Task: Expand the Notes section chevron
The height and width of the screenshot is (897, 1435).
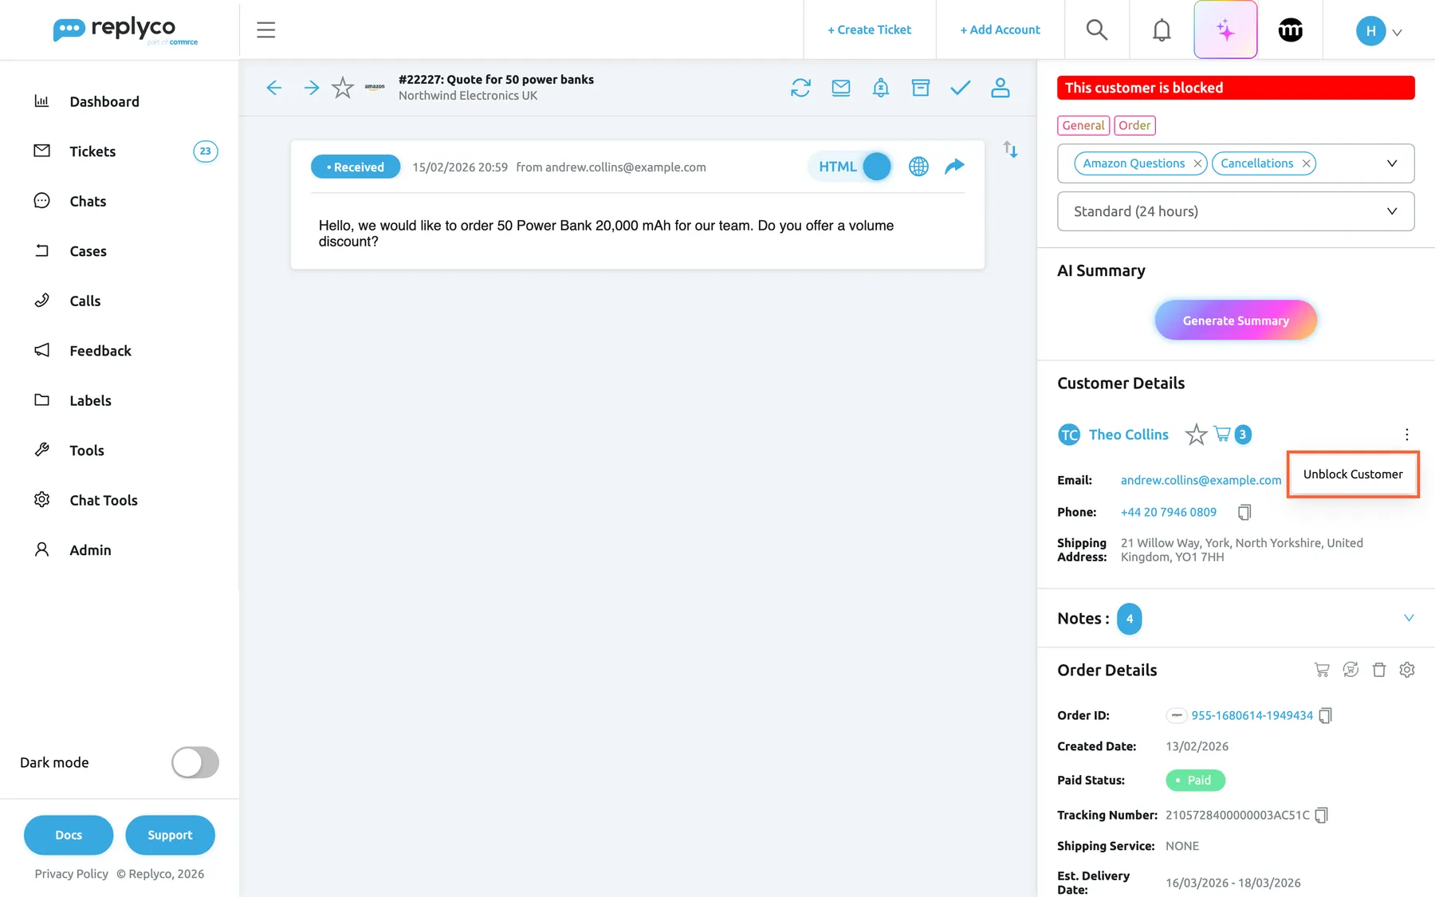Action: (1409, 618)
